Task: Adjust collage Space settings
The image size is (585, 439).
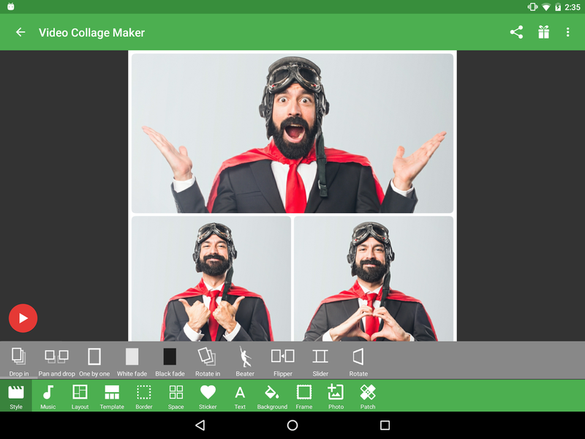Action: [x=175, y=396]
